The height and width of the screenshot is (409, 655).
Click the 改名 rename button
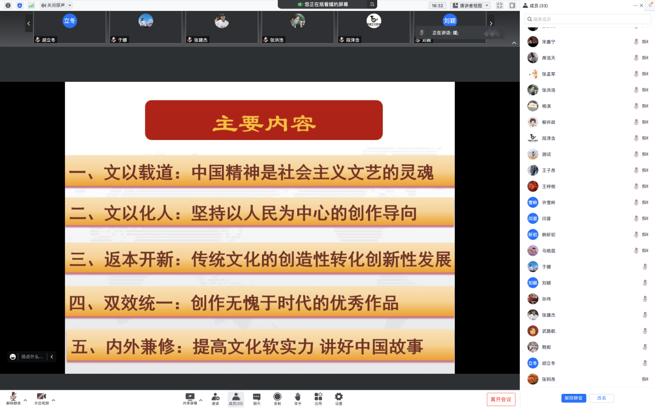[x=601, y=398]
